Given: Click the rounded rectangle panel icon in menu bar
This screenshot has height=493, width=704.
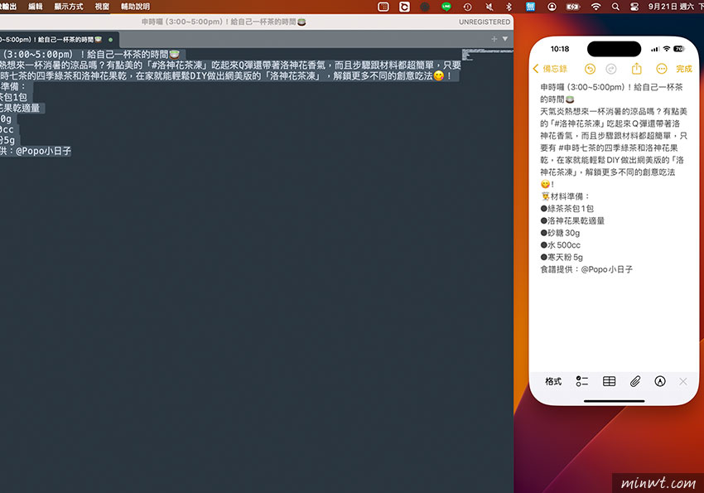Looking at the screenshot, I should 383,7.
